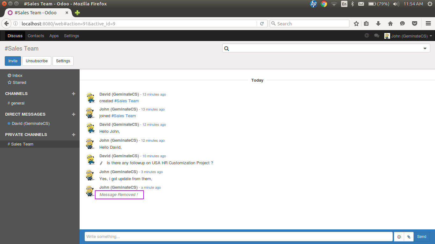This screenshot has height=244, width=435.
Task: Click John's avatar on the Message Removed entry
Action: [x=91, y=191]
